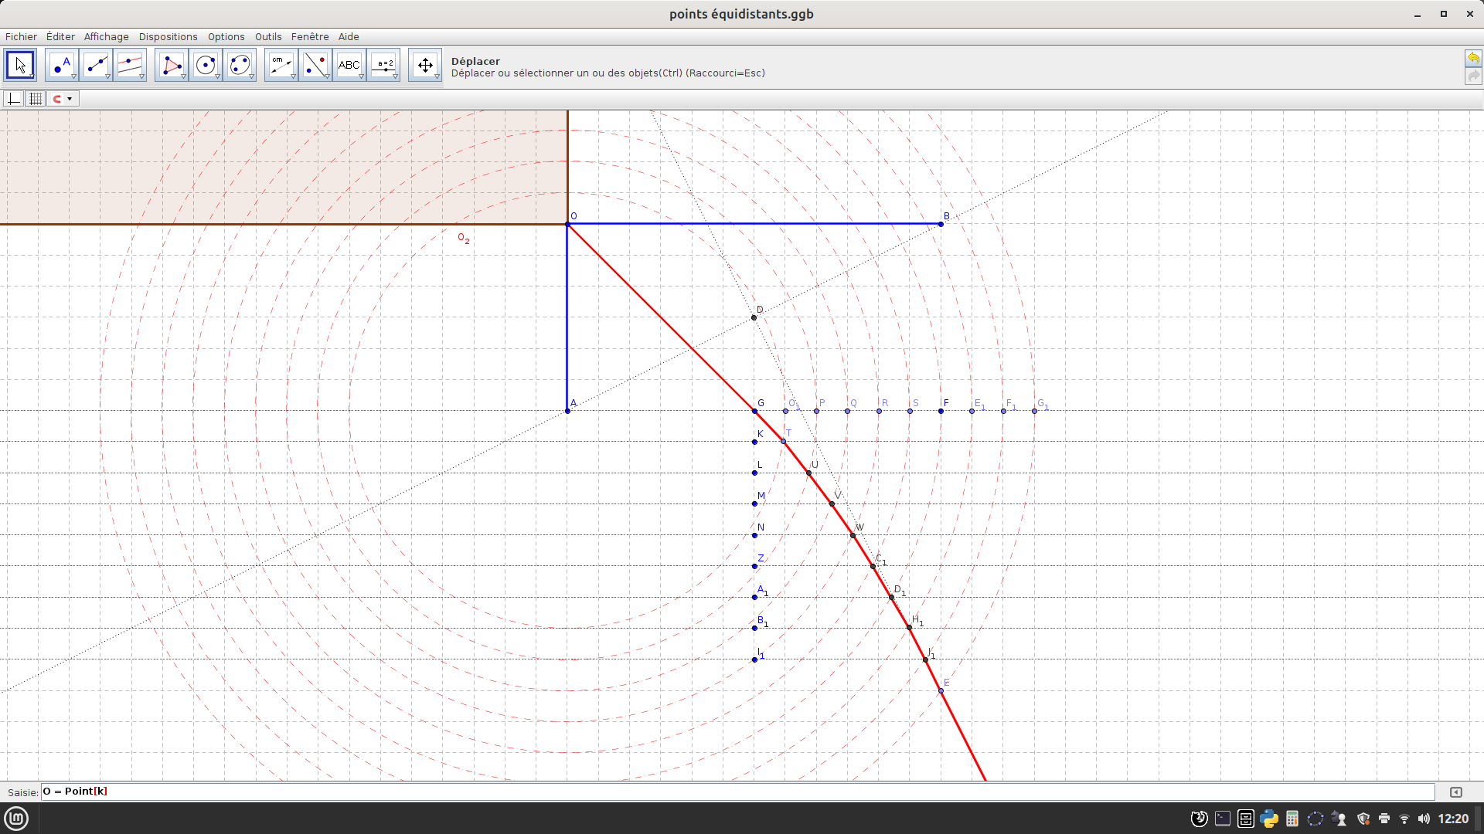
Task: Select the Reflect about line tool
Action: [x=315, y=66]
